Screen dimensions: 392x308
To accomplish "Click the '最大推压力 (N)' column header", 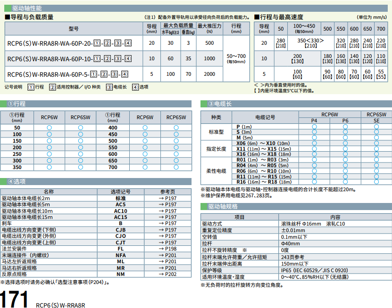I will [209, 28].
